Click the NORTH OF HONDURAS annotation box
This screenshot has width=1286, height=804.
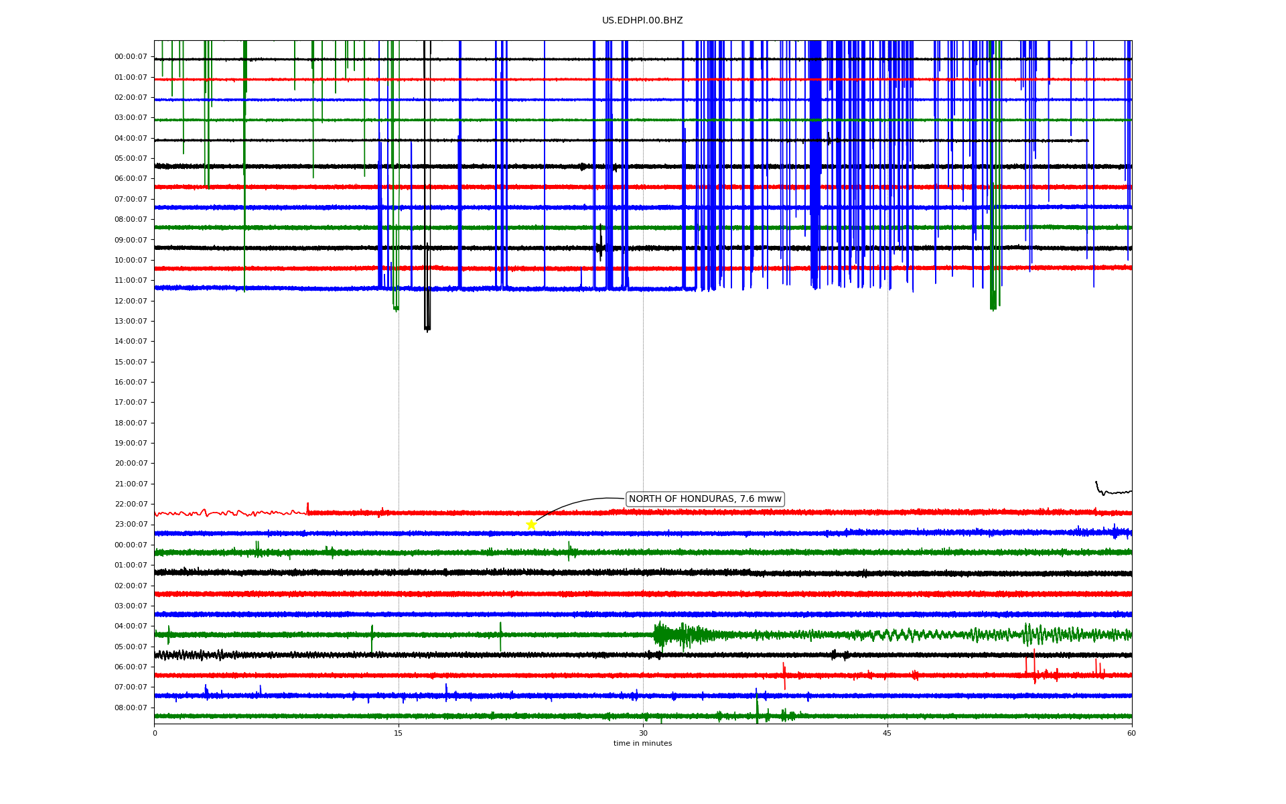click(705, 499)
